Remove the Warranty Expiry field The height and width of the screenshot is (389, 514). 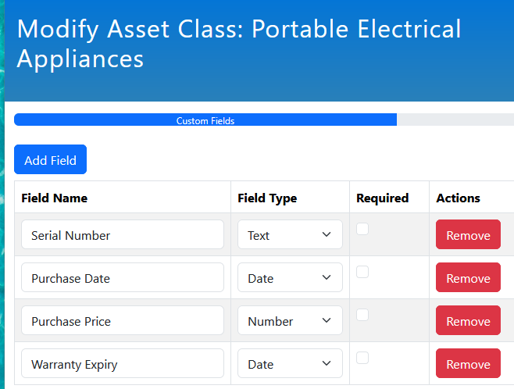click(x=468, y=364)
